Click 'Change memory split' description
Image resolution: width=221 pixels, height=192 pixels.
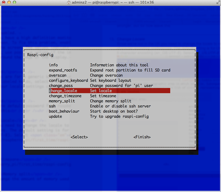(x=110, y=101)
